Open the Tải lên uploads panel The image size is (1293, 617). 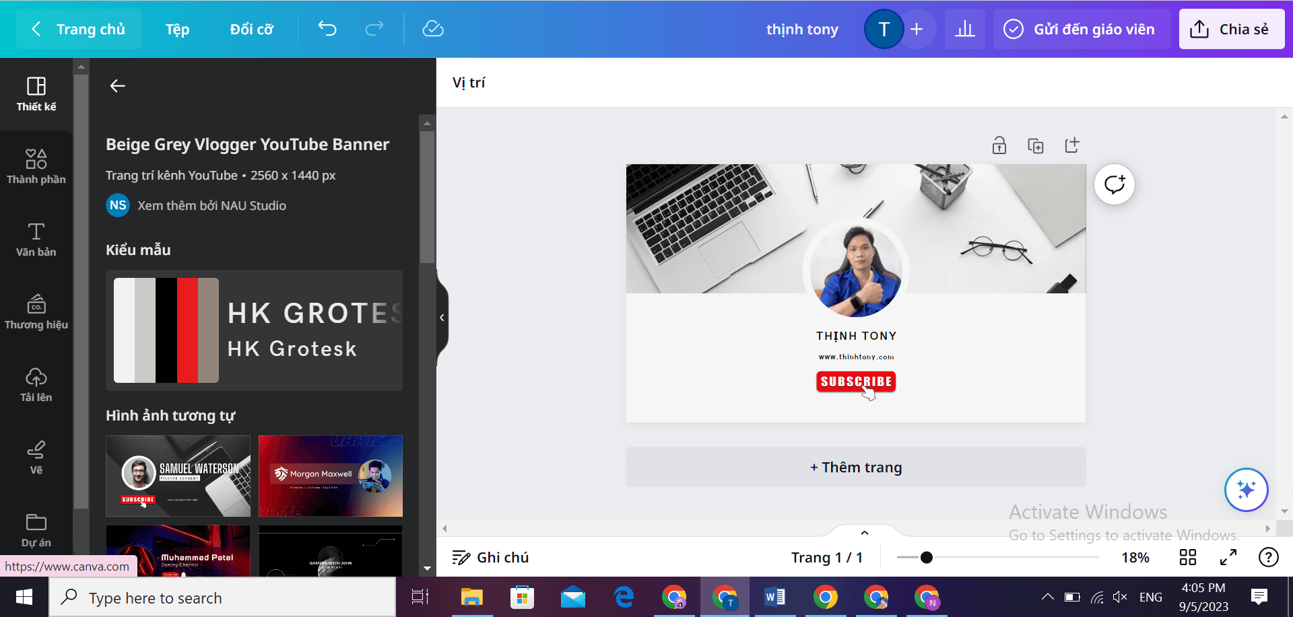tap(36, 385)
